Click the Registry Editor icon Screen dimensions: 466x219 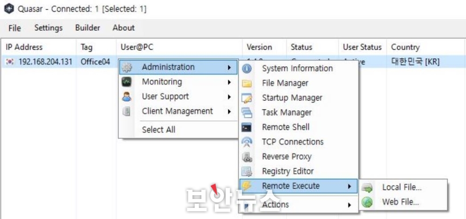click(x=247, y=171)
